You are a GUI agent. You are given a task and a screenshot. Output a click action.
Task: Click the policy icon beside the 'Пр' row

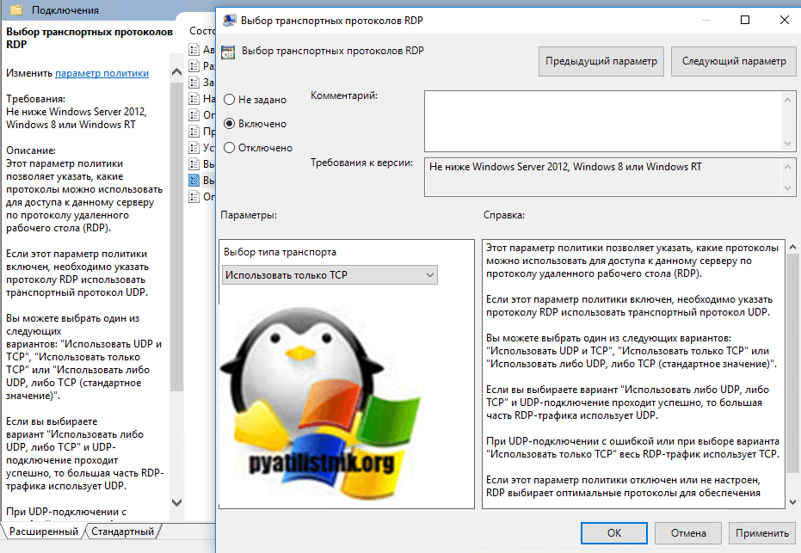coord(194,132)
